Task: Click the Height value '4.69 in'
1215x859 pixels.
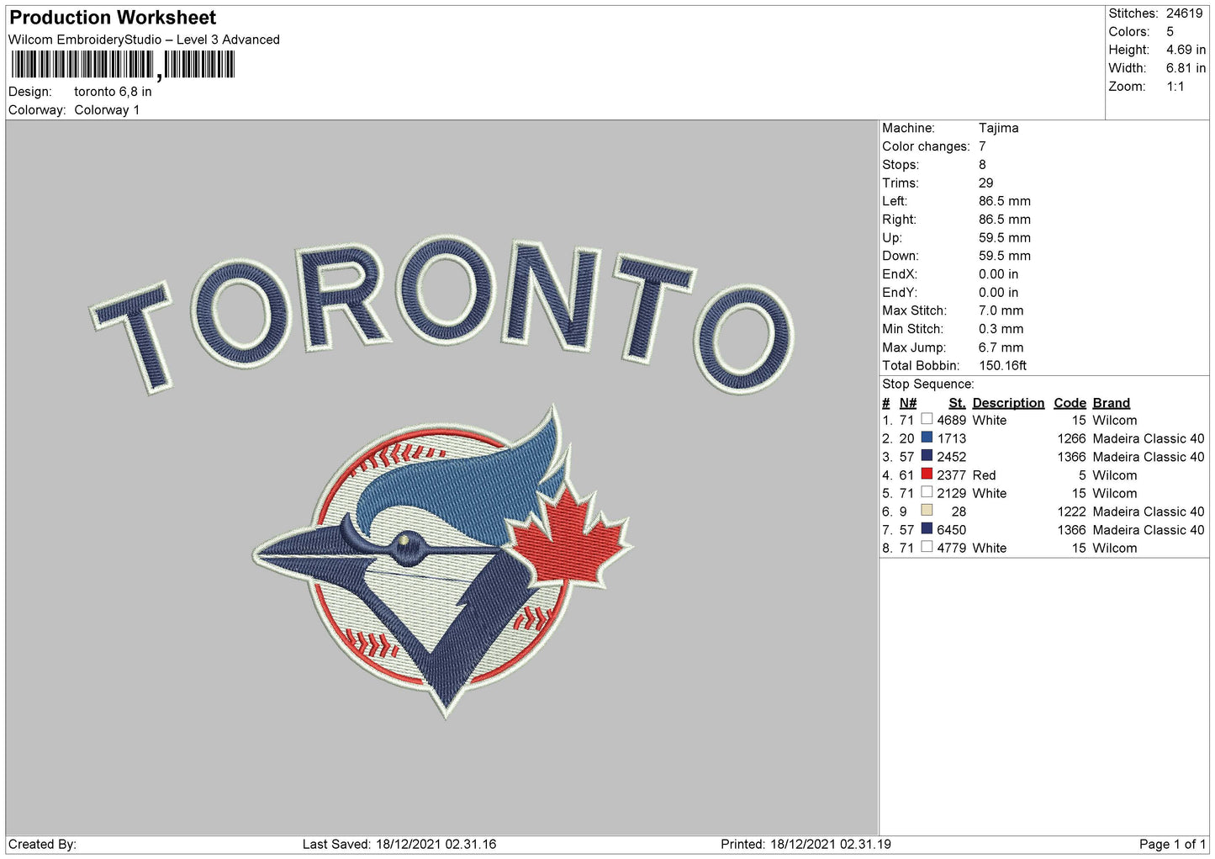Action: [1186, 50]
